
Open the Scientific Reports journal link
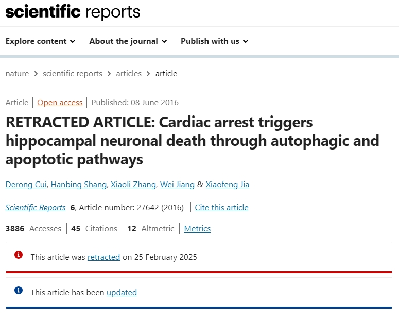coord(36,208)
